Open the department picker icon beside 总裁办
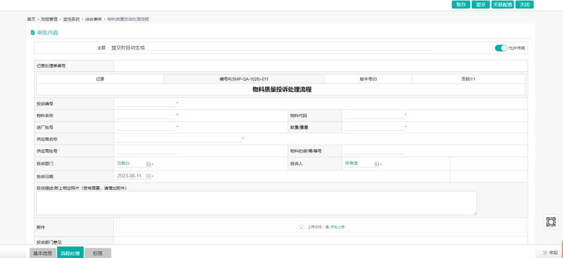563x258 pixels. click(x=148, y=164)
